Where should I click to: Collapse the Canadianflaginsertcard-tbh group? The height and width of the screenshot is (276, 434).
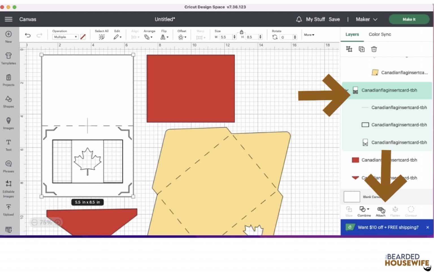pyautogui.click(x=347, y=90)
